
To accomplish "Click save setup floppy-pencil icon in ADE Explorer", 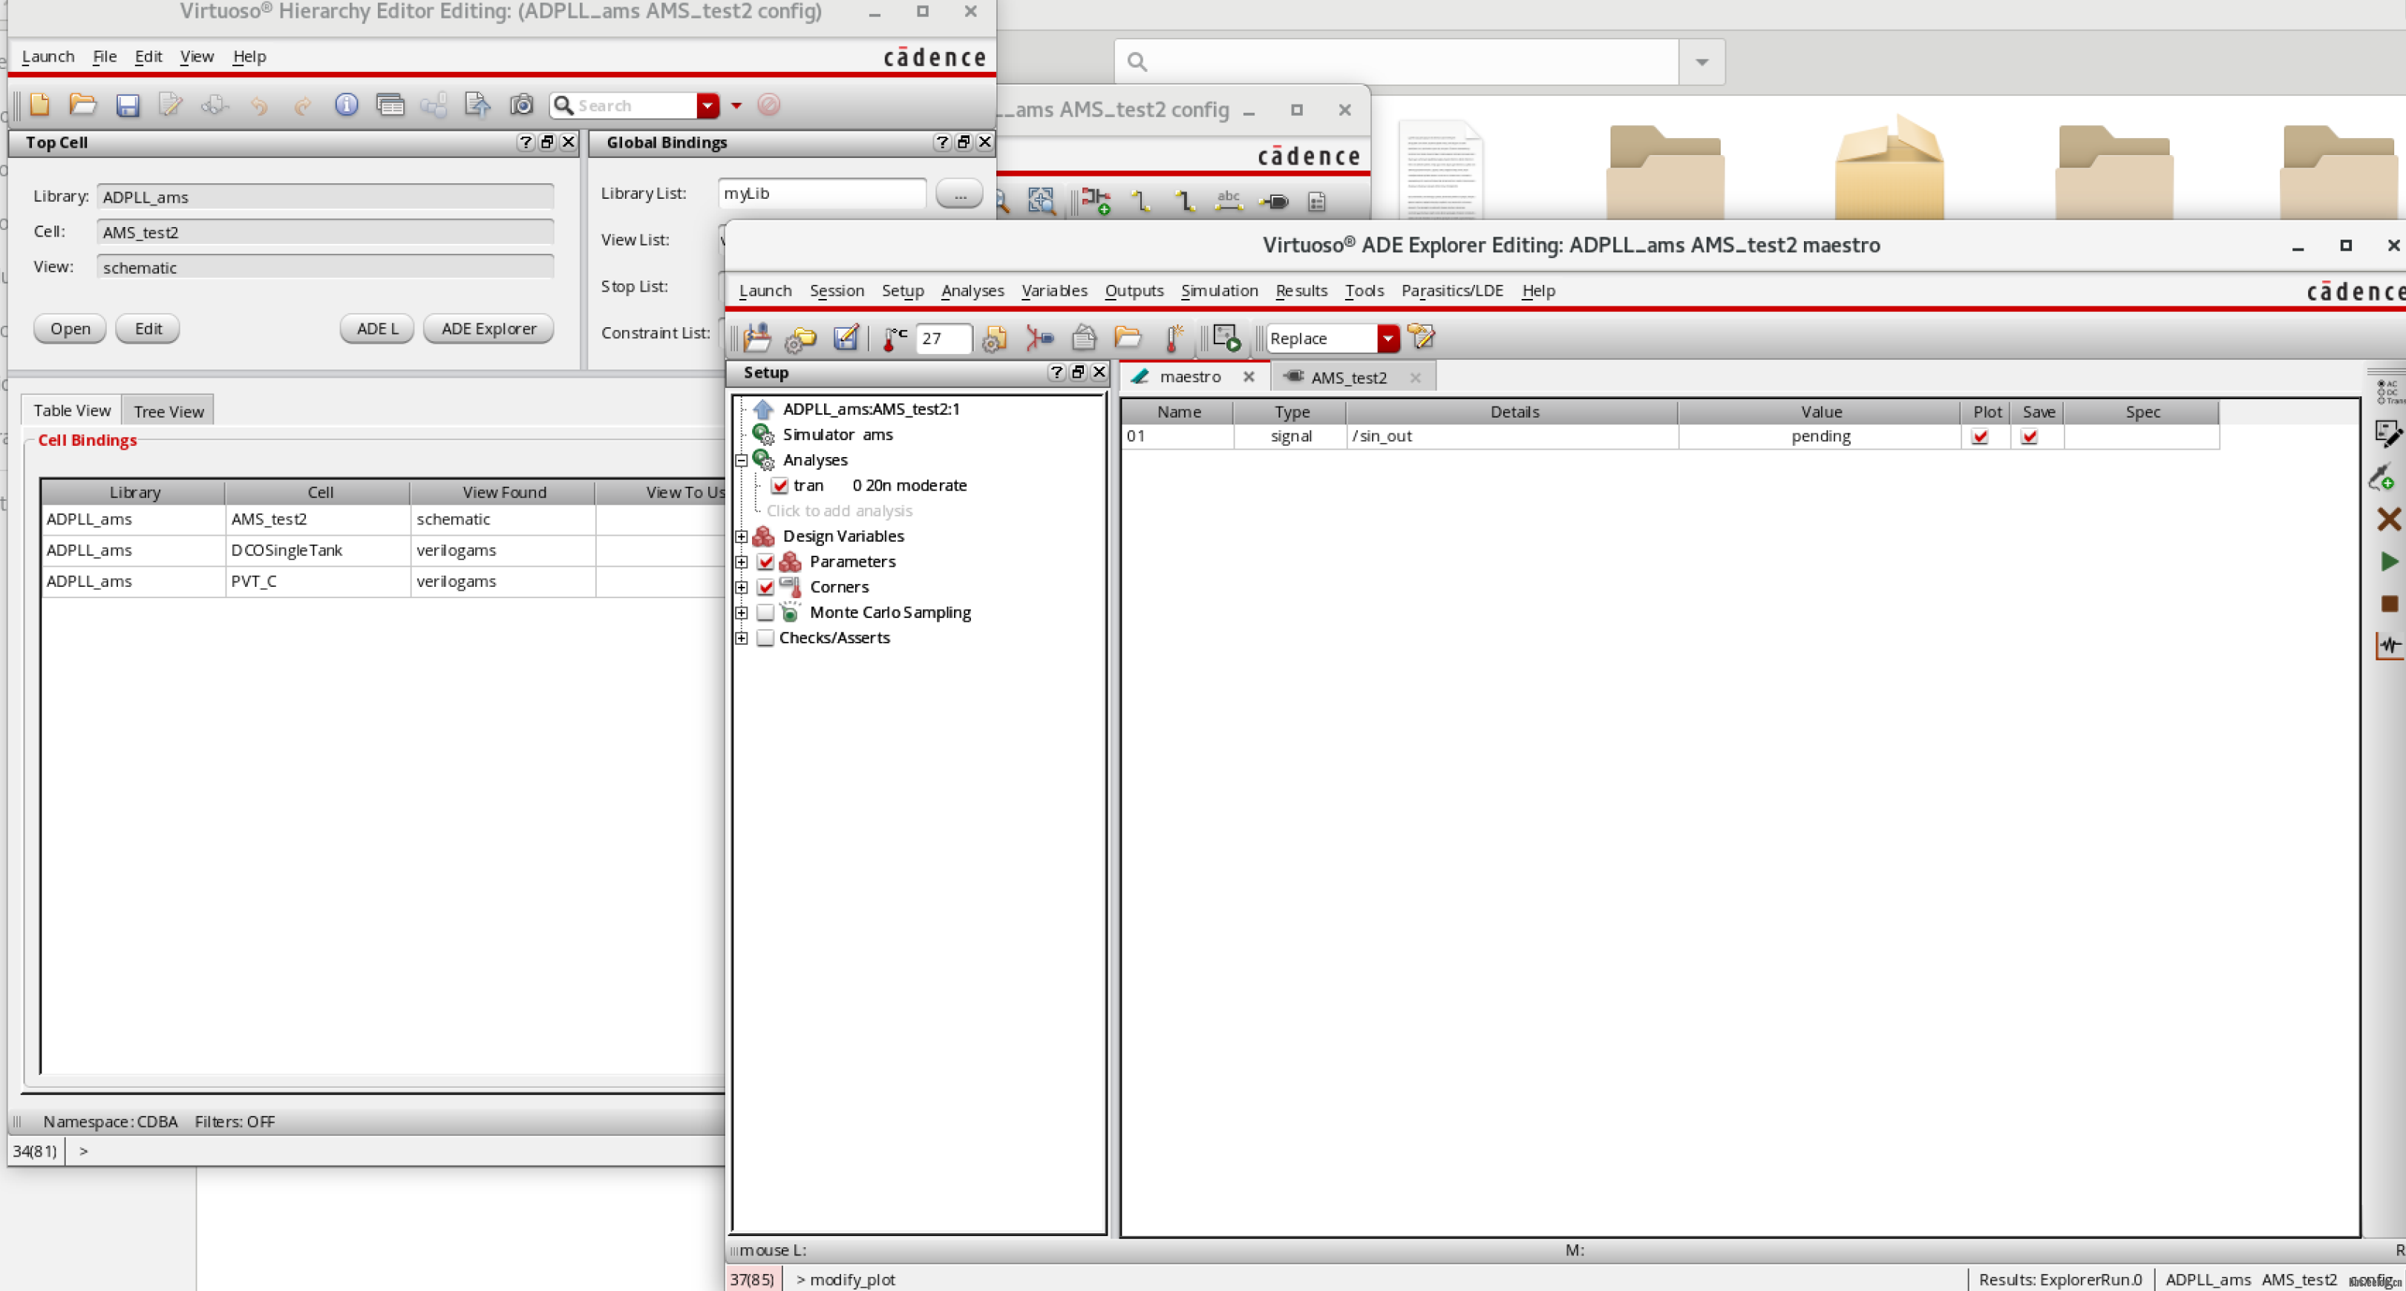I will coord(846,338).
